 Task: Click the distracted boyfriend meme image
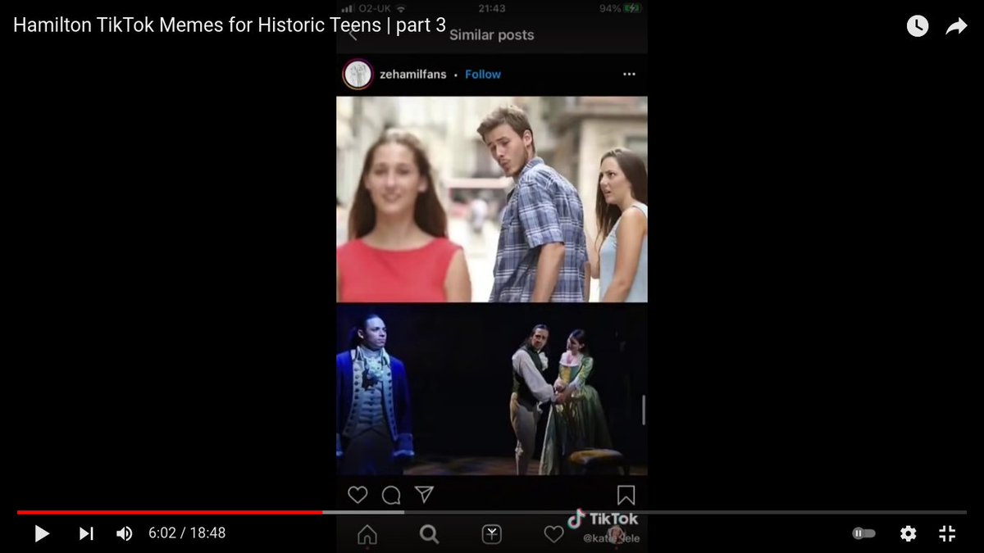[x=492, y=199]
